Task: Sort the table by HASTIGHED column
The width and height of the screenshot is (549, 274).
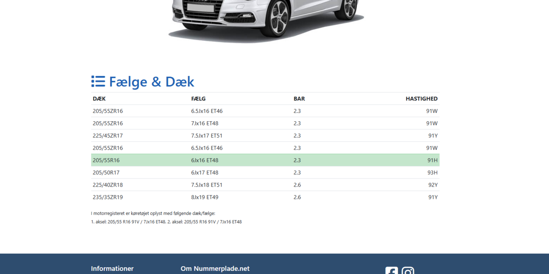Action: point(421,98)
